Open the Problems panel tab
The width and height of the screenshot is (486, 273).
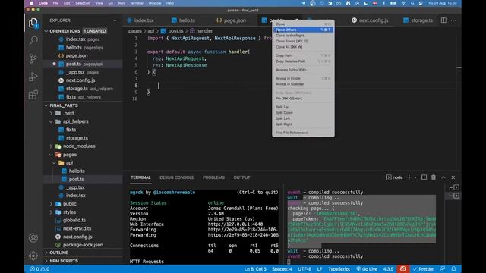coord(213,177)
